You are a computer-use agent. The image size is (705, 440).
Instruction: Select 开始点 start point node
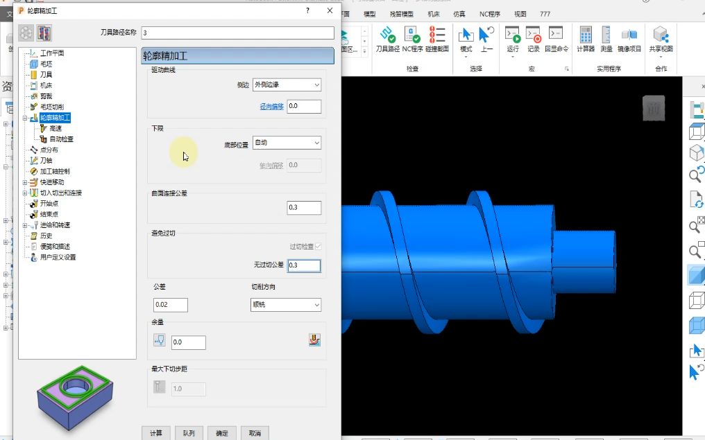(x=49, y=204)
